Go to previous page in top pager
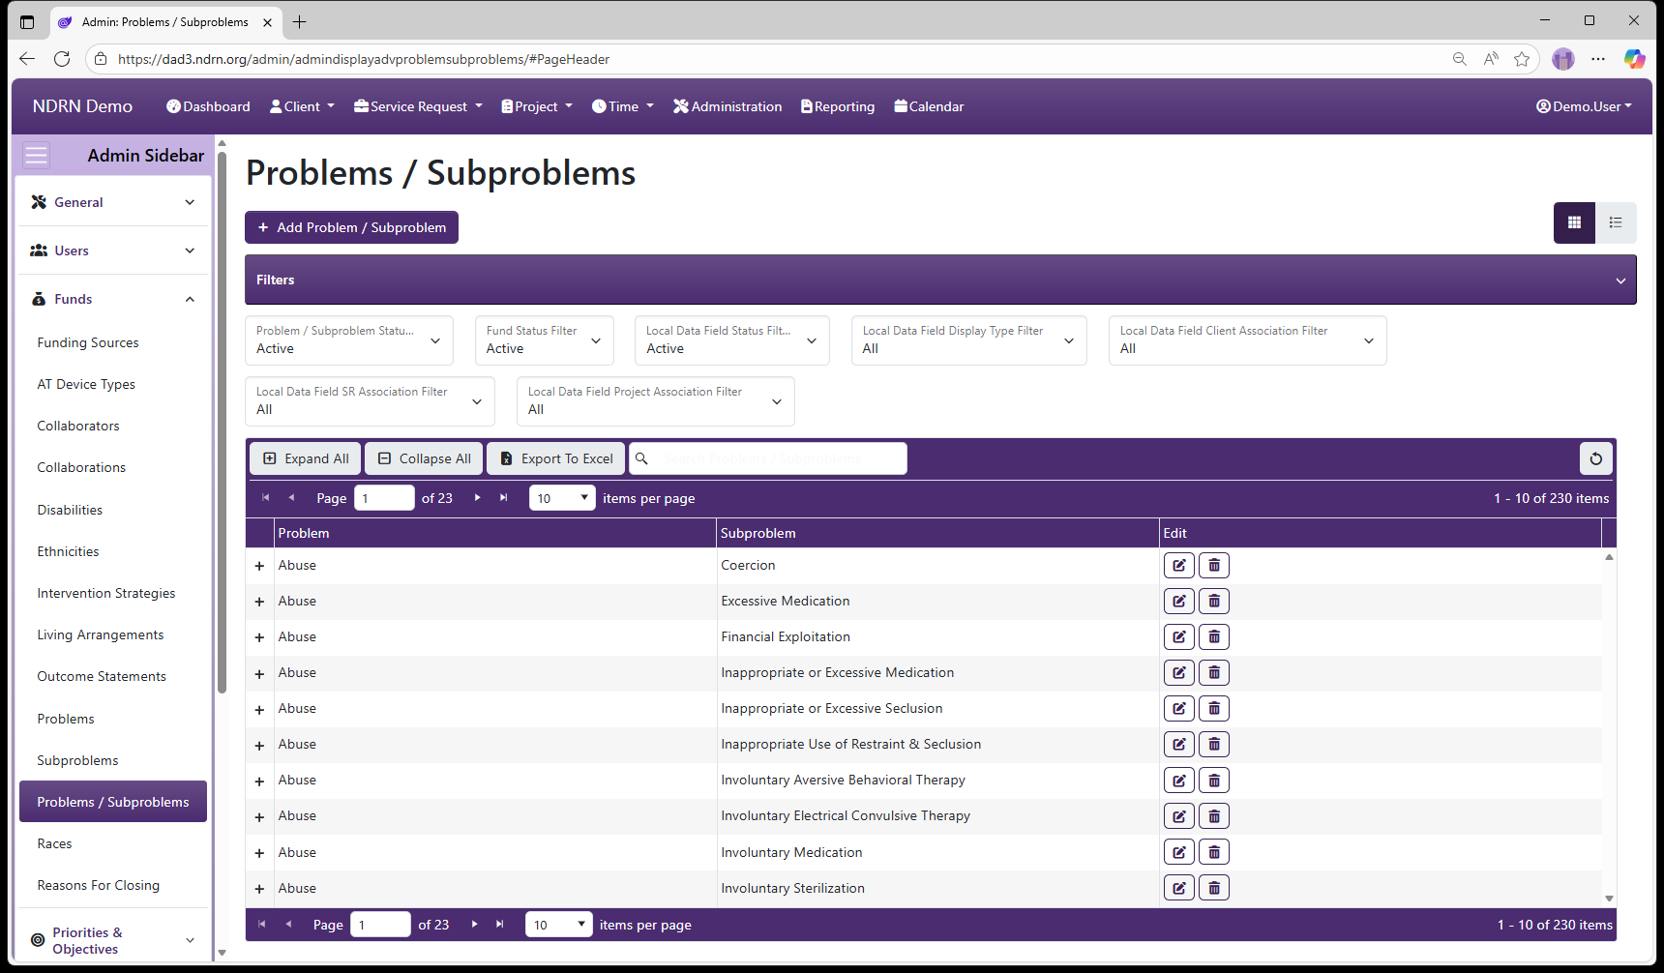 [291, 498]
